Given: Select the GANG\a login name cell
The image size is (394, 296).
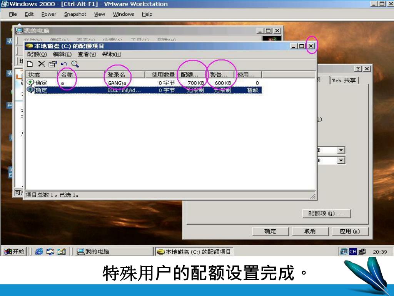Looking at the screenshot, I should [x=117, y=83].
